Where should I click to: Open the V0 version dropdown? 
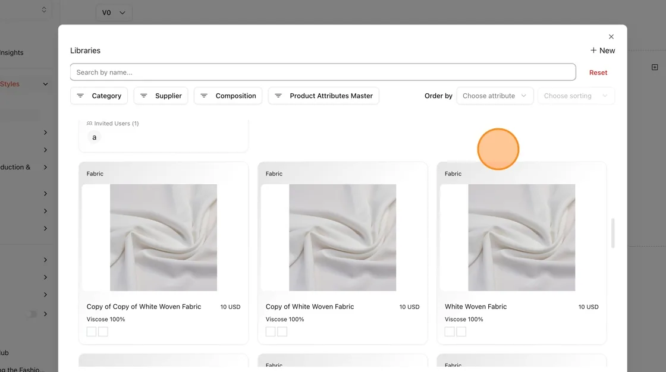tap(114, 12)
